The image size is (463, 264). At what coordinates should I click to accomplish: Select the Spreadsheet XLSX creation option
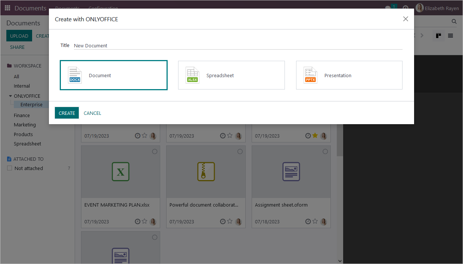[231, 75]
